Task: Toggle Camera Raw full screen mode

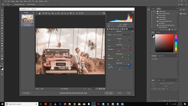Action: (104, 13)
